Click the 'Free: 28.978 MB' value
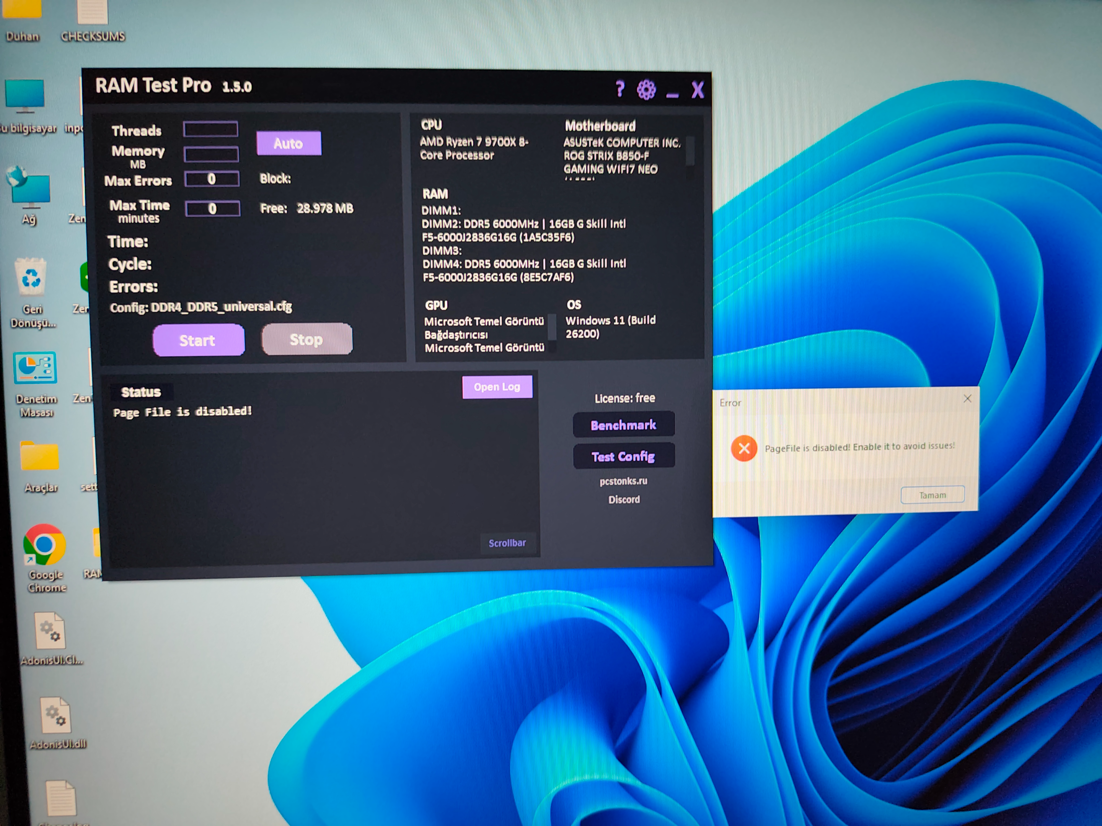The height and width of the screenshot is (826, 1102). coord(306,208)
